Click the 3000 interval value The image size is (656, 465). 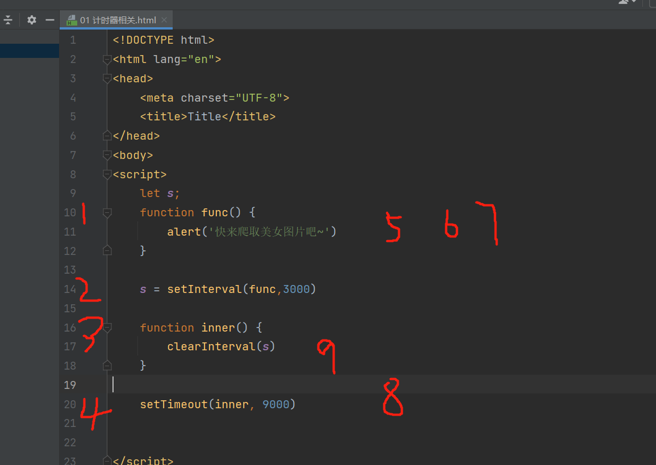(x=296, y=289)
